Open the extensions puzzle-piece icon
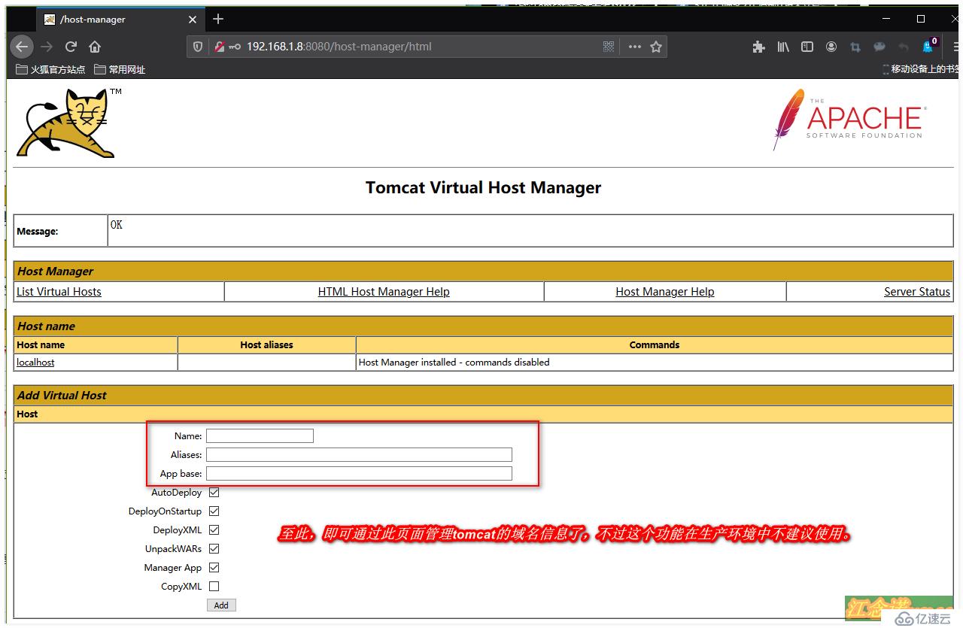The image size is (963, 628). pyautogui.click(x=758, y=47)
